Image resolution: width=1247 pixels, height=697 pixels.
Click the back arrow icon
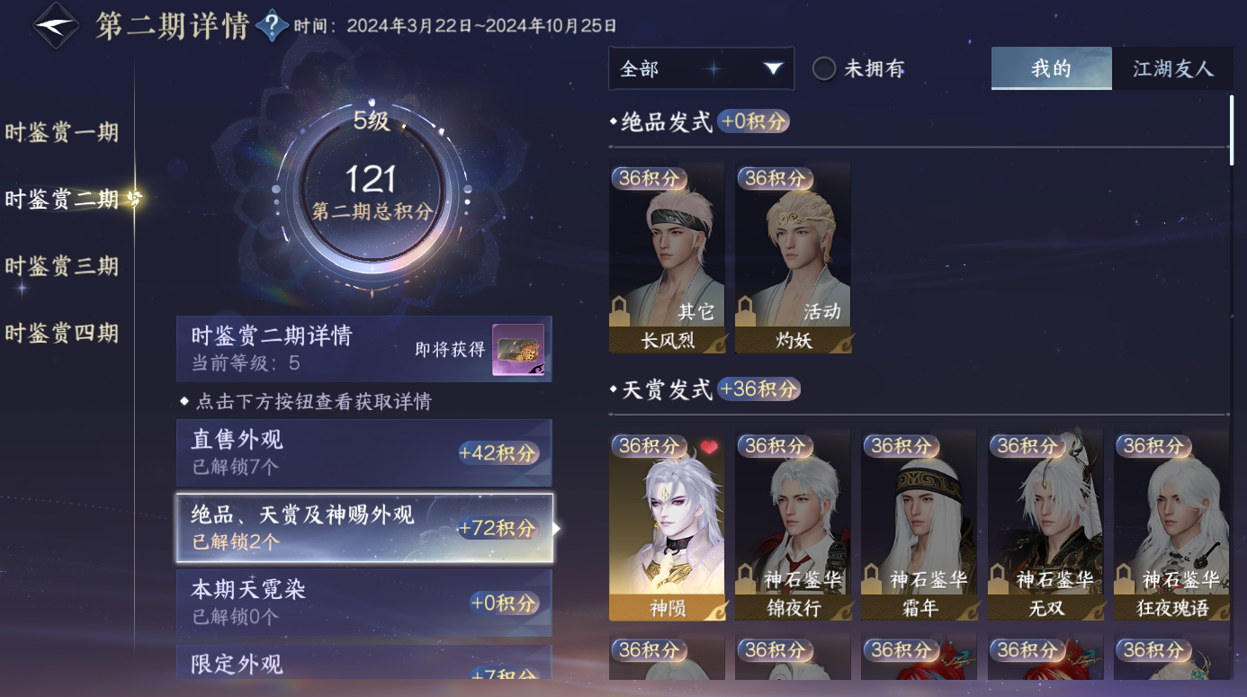click(55, 25)
